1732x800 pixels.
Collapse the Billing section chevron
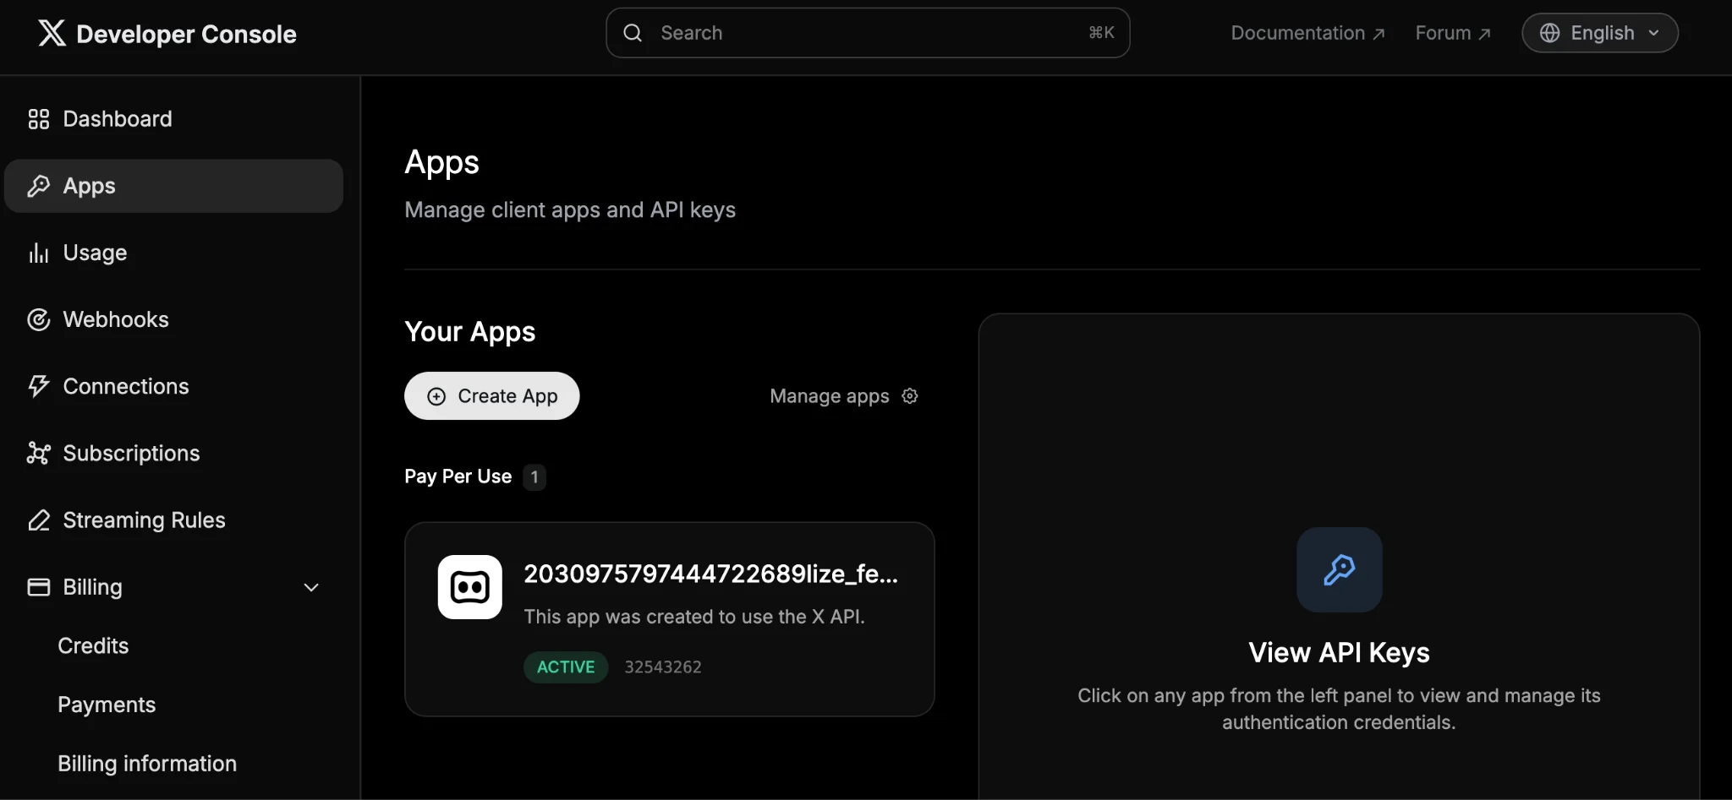click(311, 587)
